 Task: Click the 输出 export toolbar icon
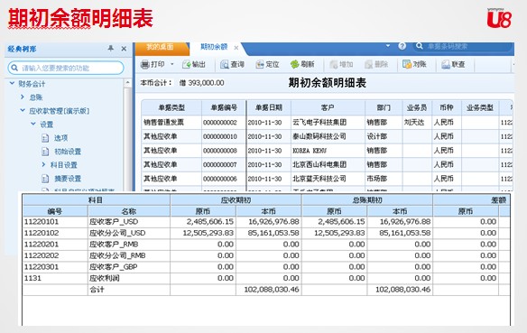194,64
